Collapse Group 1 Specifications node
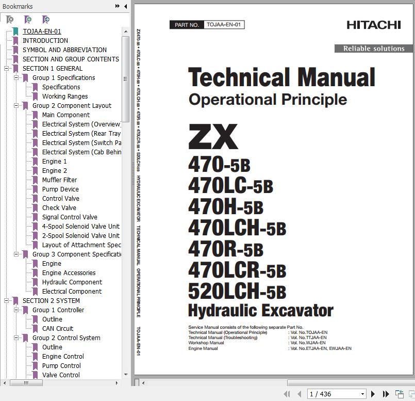 [16, 77]
